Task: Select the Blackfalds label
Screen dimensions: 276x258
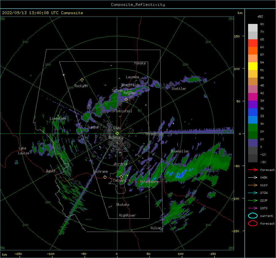Action: click(x=130, y=85)
